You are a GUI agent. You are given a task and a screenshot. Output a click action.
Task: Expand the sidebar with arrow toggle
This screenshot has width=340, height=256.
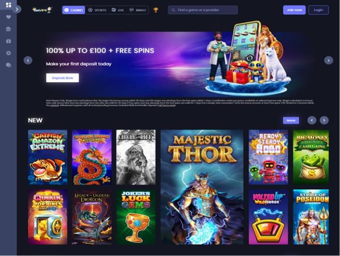click(17, 9)
